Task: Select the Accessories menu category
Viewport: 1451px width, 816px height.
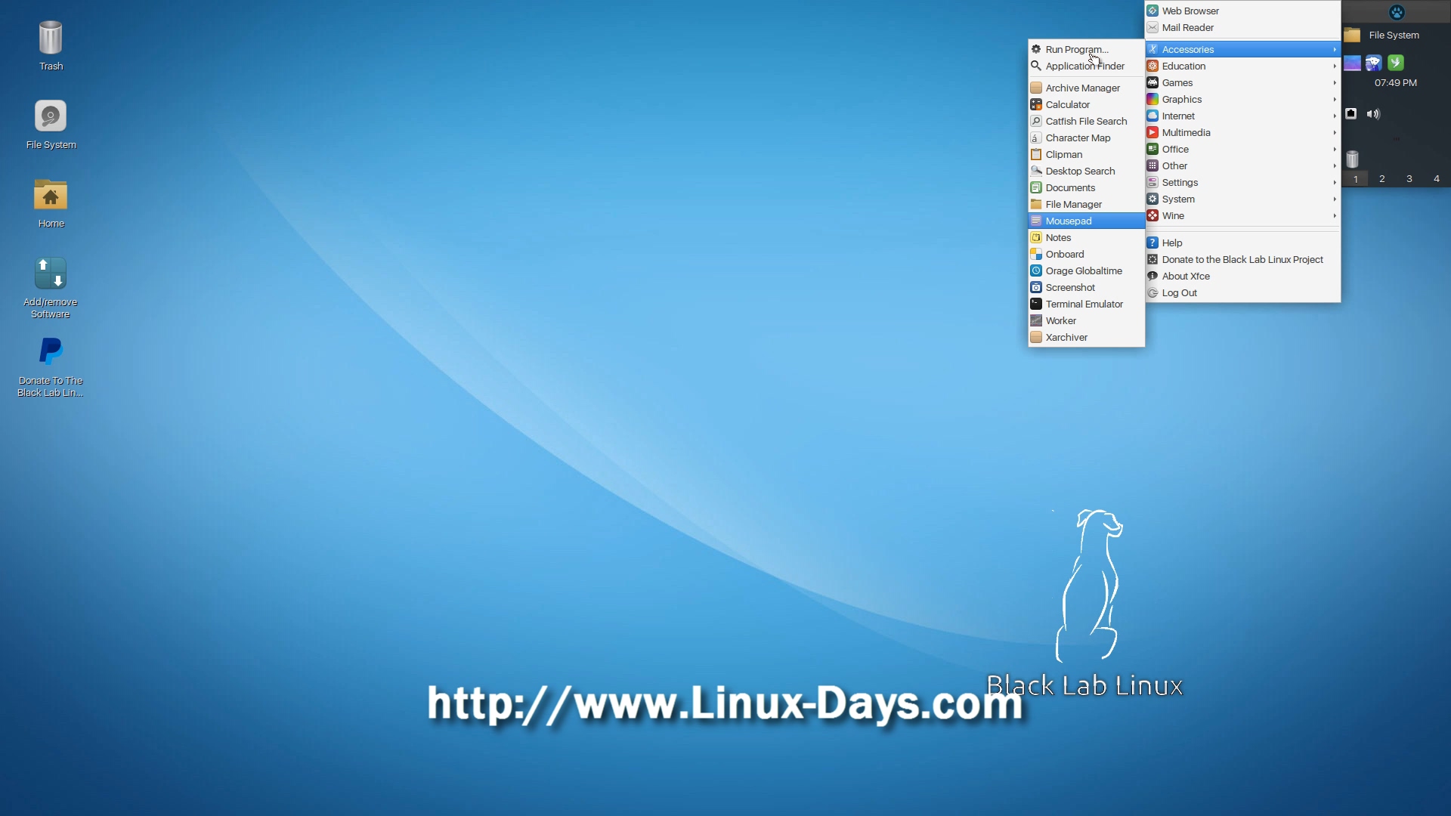Action: coord(1243,50)
